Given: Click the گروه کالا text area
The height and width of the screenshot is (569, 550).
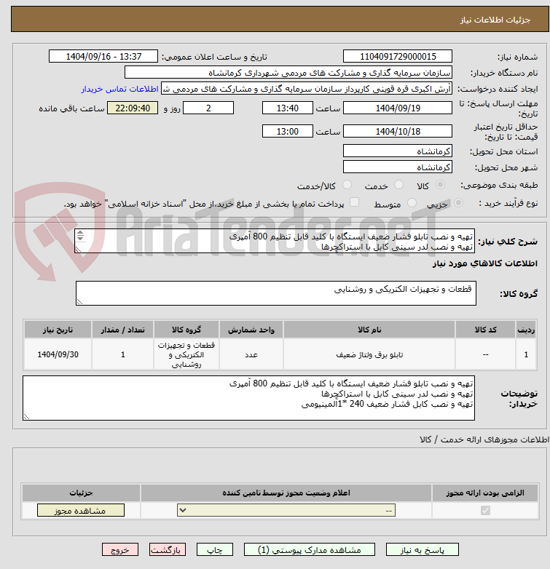Looking at the screenshot, I should coord(276,293).
